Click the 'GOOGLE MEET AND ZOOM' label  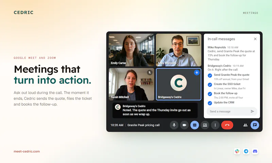tap(35, 58)
